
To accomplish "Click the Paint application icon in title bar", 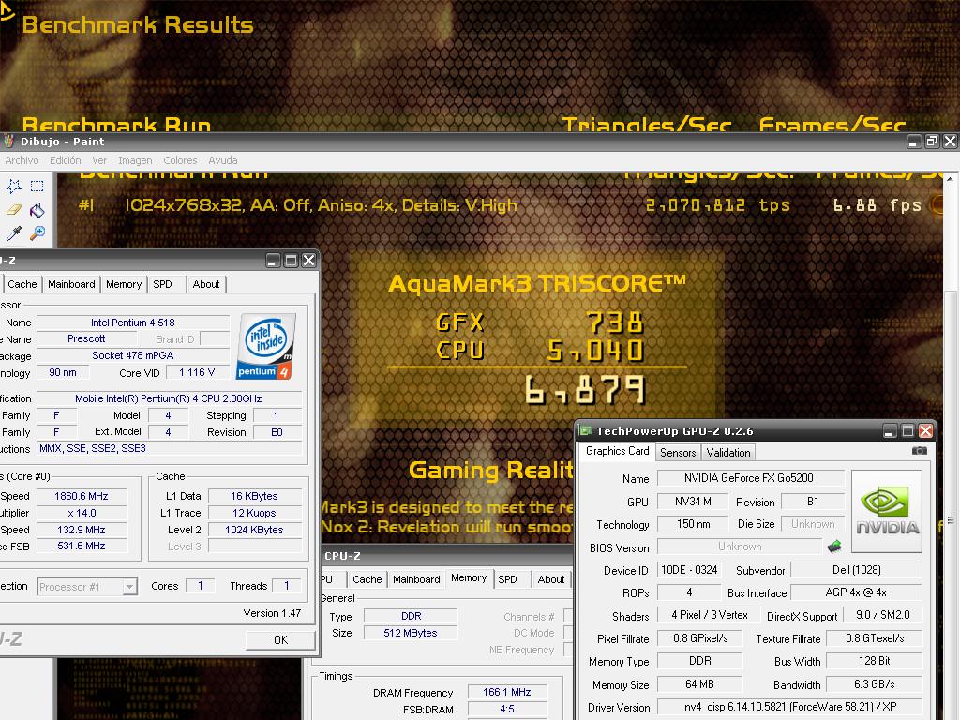I will (8, 142).
